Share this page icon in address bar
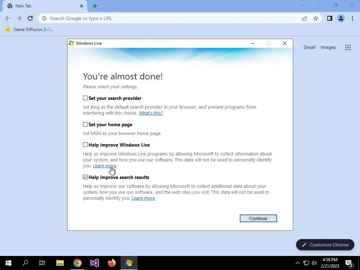The width and height of the screenshot is (360, 270). coord(304,18)
